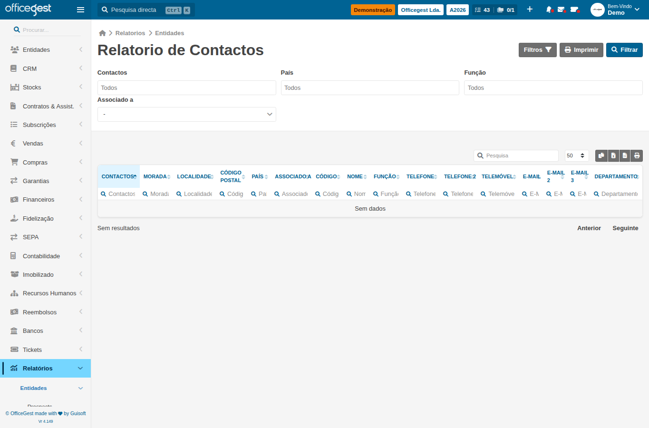Collapse the Relatórios sidebar section
The image size is (649, 428).
(46, 368)
